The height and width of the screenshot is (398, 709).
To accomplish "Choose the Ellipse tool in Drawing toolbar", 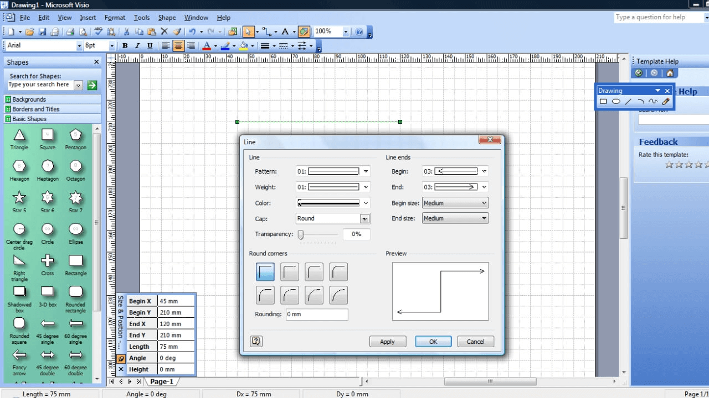I will (616, 102).
